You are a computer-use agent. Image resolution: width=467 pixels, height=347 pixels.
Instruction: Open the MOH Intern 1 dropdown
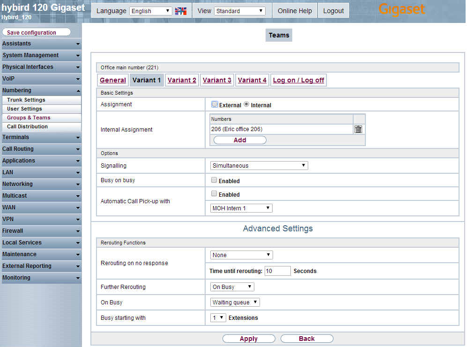coord(241,208)
